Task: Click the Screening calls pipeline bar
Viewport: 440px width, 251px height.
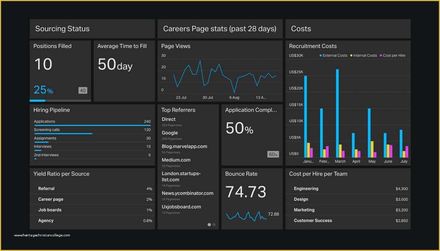Action: [63, 134]
